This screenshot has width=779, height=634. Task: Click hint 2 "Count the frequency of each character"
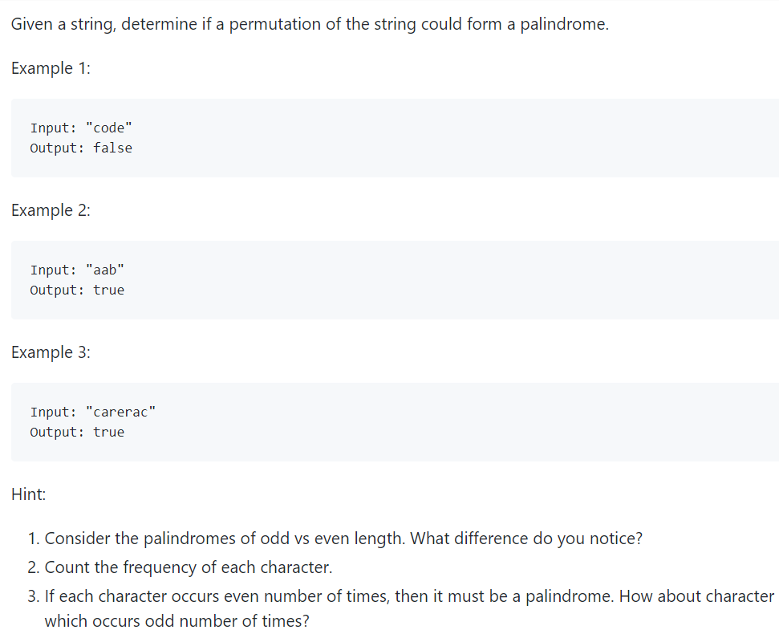point(189,567)
